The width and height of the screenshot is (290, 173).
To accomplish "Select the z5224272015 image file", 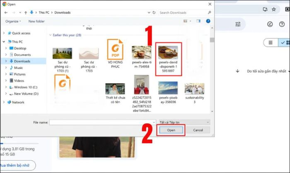I will point(142,93).
